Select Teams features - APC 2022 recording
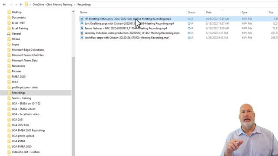278x156 pixels. pos(126,28)
